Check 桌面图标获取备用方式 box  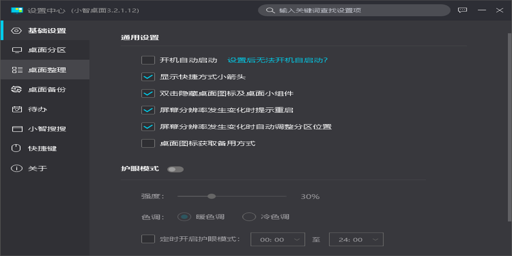pos(148,143)
